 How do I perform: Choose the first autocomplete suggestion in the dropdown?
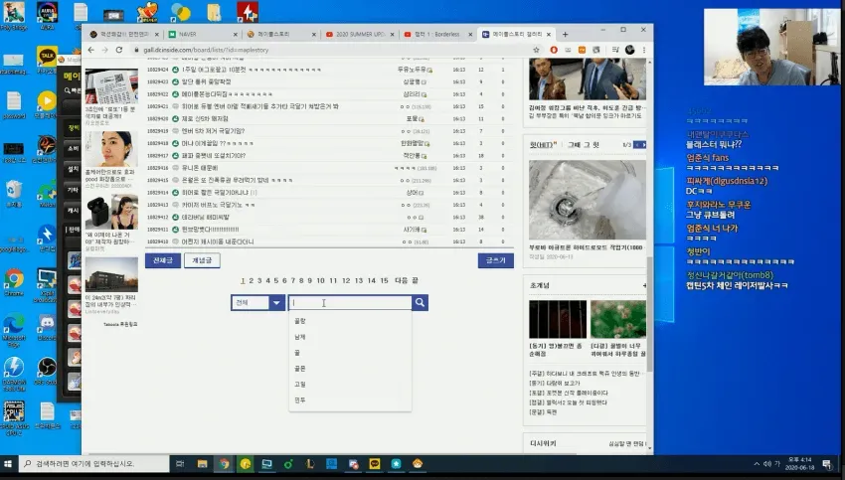click(350, 321)
